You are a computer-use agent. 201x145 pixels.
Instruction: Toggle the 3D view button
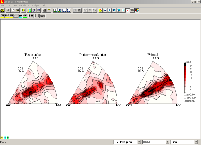point(132,10)
